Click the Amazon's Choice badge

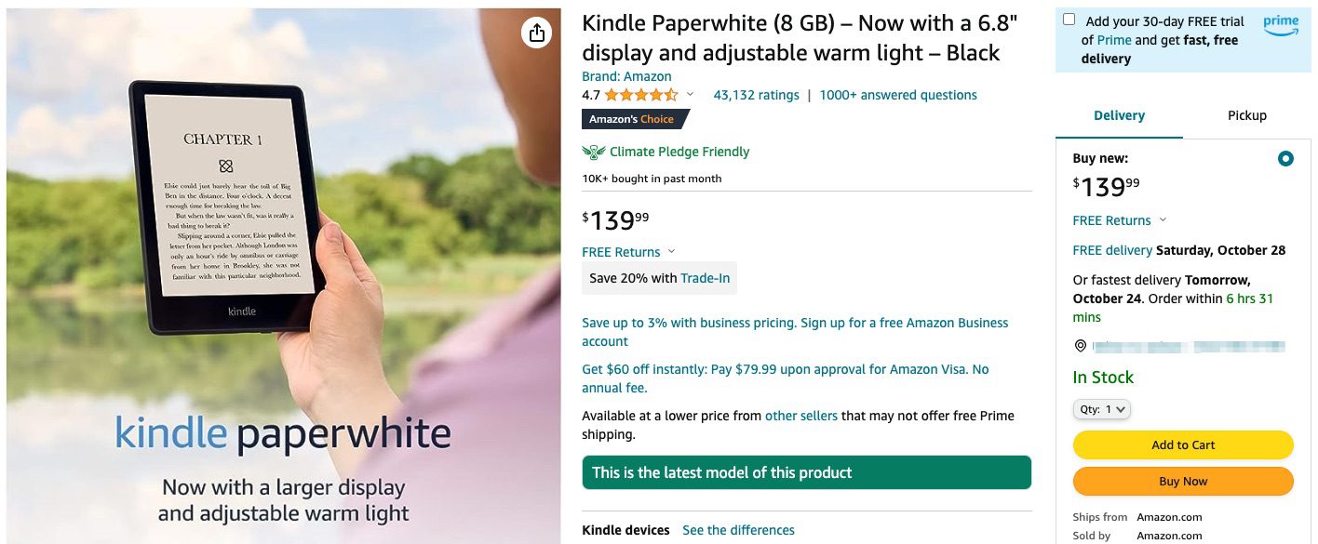click(x=635, y=119)
